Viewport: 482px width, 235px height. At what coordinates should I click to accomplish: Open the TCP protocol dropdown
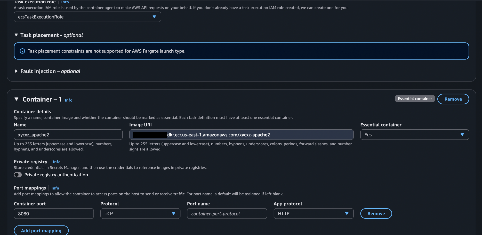[x=140, y=214]
